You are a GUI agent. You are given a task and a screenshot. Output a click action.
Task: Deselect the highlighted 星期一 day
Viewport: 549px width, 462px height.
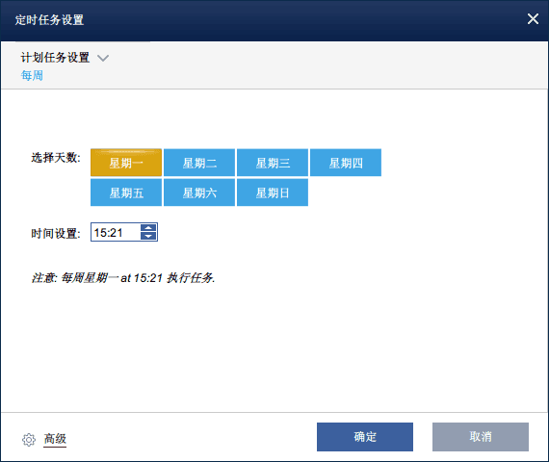point(126,163)
